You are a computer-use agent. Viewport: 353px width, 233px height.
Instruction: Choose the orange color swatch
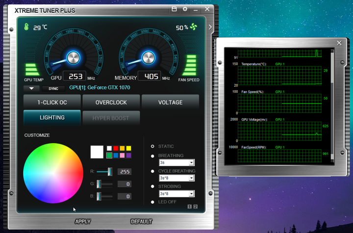click(x=122, y=148)
